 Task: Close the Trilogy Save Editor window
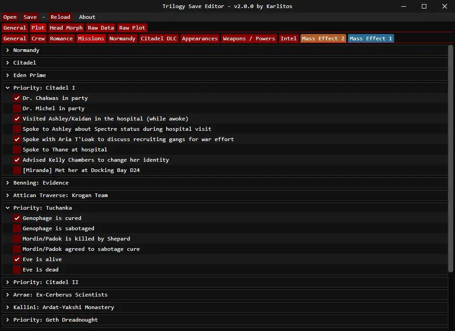(x=445, y=6)
